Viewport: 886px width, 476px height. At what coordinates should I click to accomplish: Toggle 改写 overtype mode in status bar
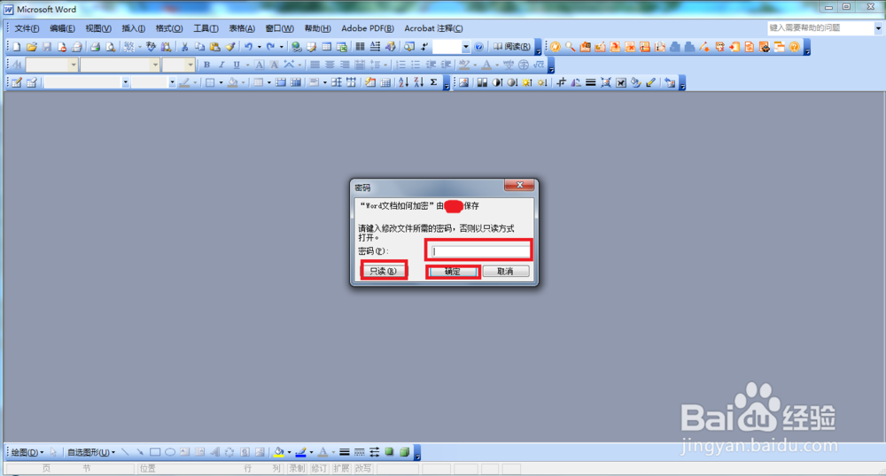tap(362, 469)
